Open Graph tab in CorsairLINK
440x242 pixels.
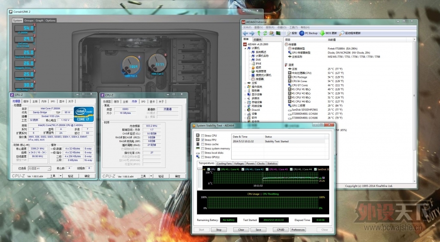(39, 21)
